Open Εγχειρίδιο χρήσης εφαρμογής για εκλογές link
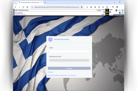 pos(62,75)
